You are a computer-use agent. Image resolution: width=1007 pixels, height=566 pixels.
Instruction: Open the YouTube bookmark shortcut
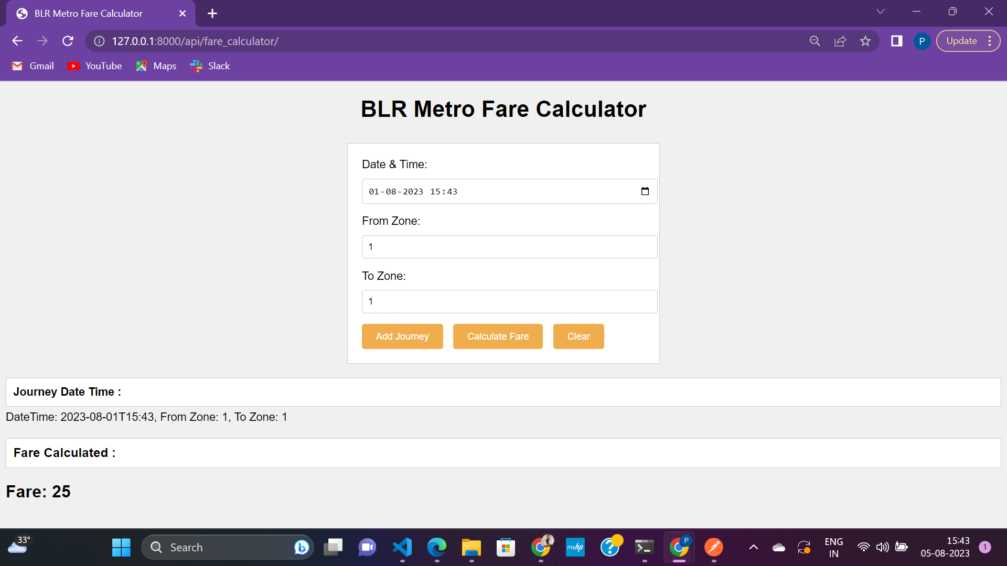click(x=94, y=66)
